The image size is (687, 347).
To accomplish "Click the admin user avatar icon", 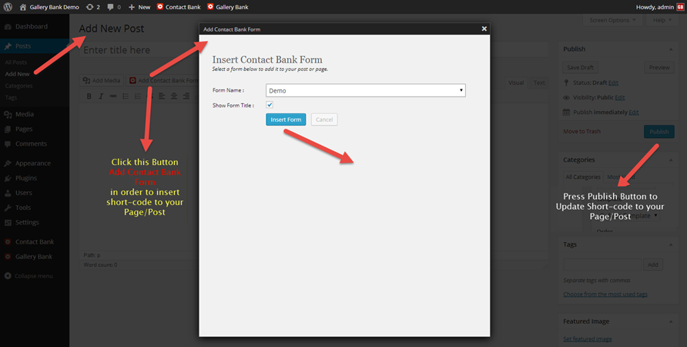I will [679, 7].
